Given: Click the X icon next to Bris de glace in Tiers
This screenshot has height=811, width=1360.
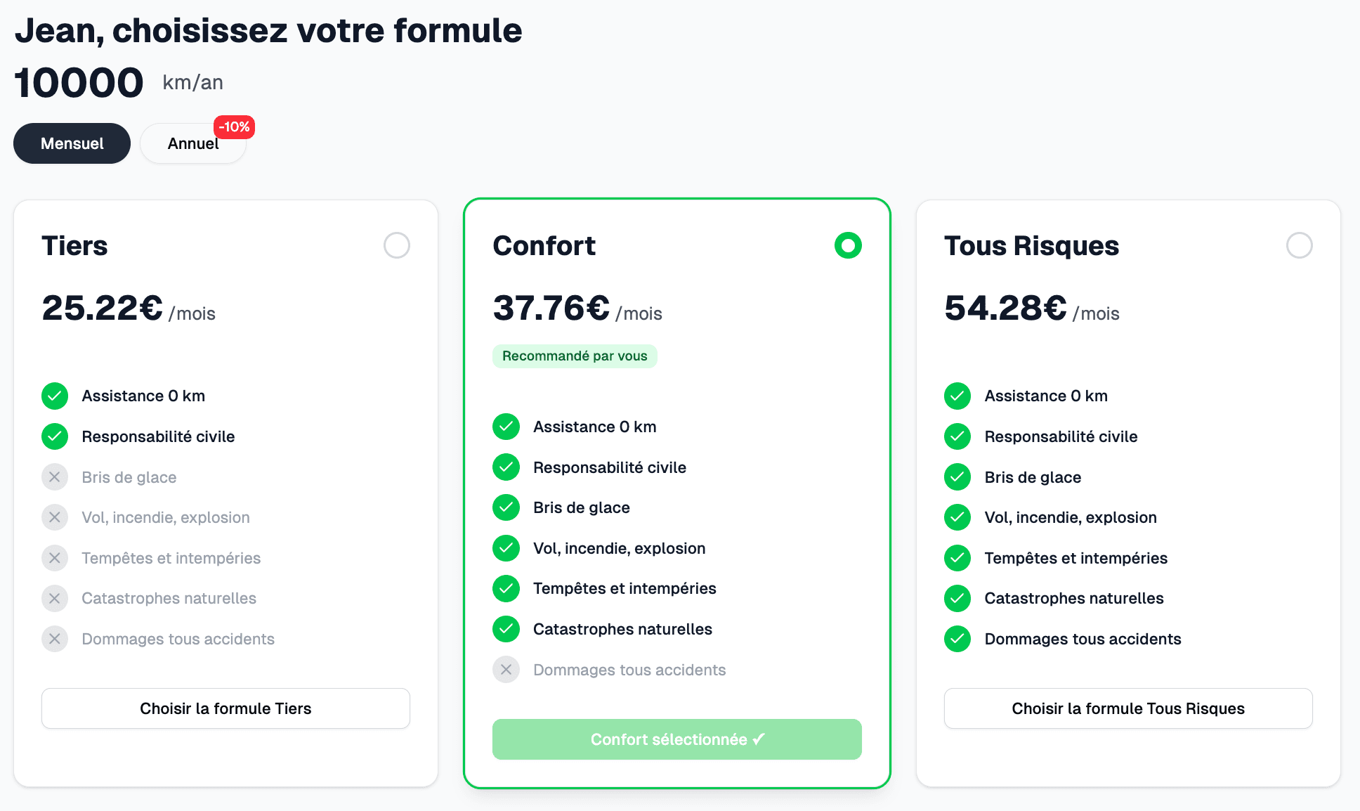Looking at the screenshot, I should [54, 476].
